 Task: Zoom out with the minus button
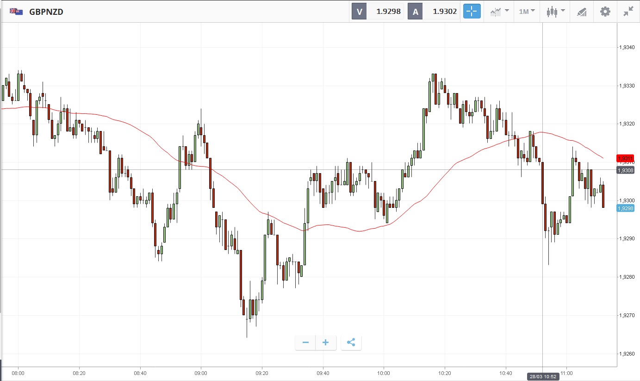pos(305,343)
